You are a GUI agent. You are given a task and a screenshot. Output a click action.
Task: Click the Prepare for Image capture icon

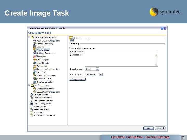35,69
